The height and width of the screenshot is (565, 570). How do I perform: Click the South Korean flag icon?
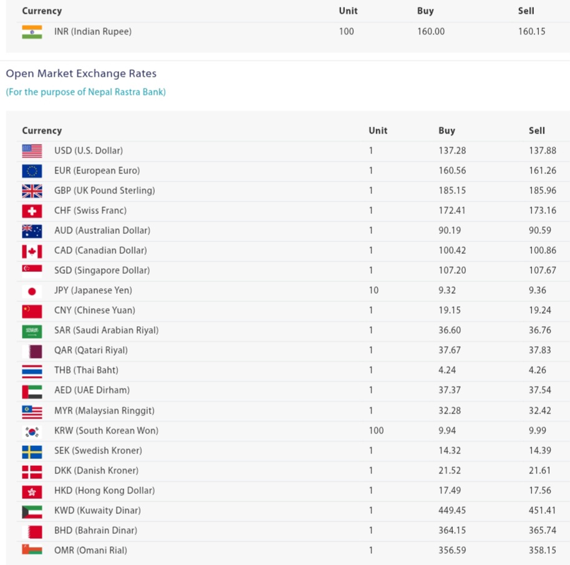[32, 431]
